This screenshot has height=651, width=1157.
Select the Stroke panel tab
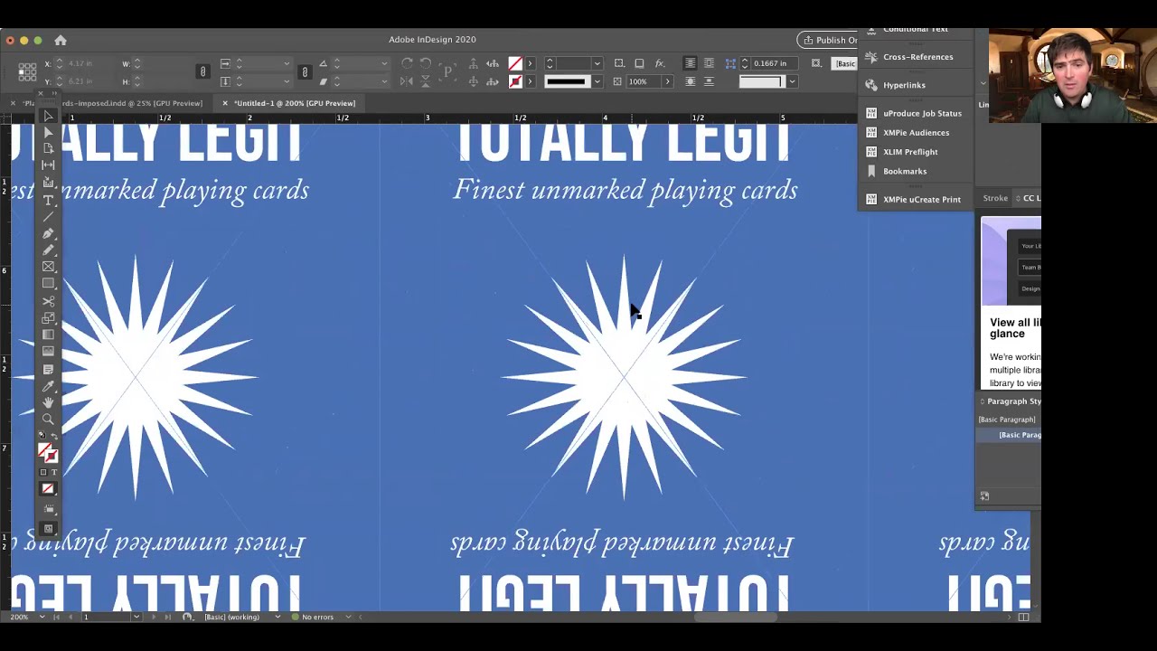coord(995,198)
